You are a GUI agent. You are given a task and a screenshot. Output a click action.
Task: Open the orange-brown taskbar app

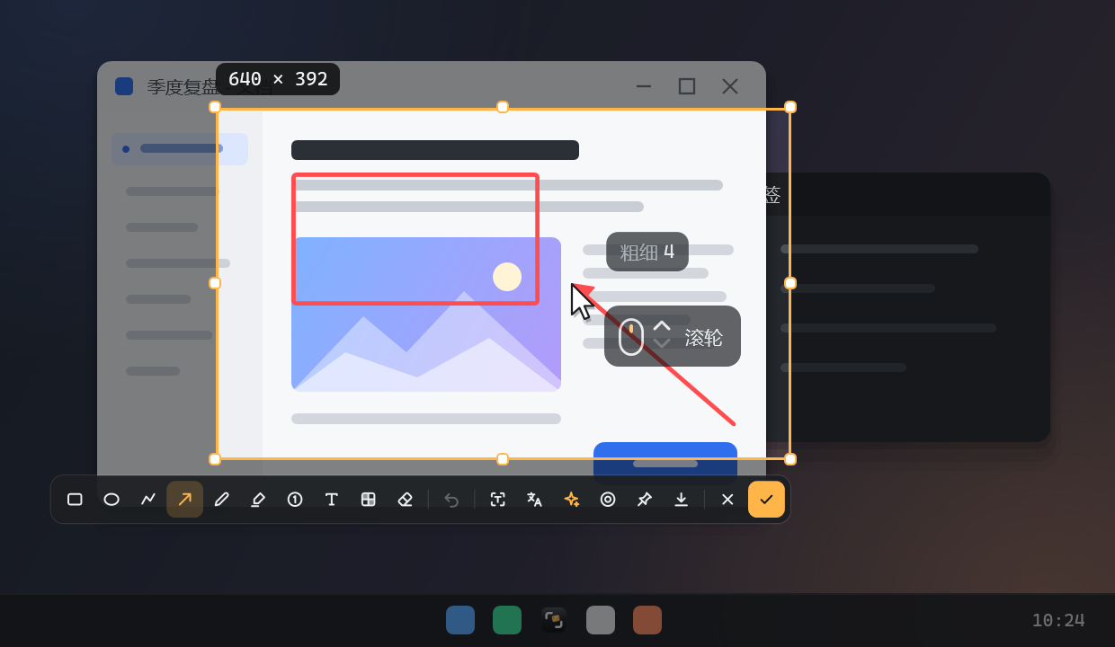[x=647, y=620]
